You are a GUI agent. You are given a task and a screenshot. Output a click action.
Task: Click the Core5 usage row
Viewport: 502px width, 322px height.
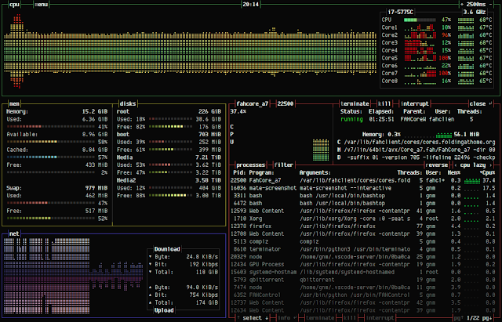click(x=437, y=58)
